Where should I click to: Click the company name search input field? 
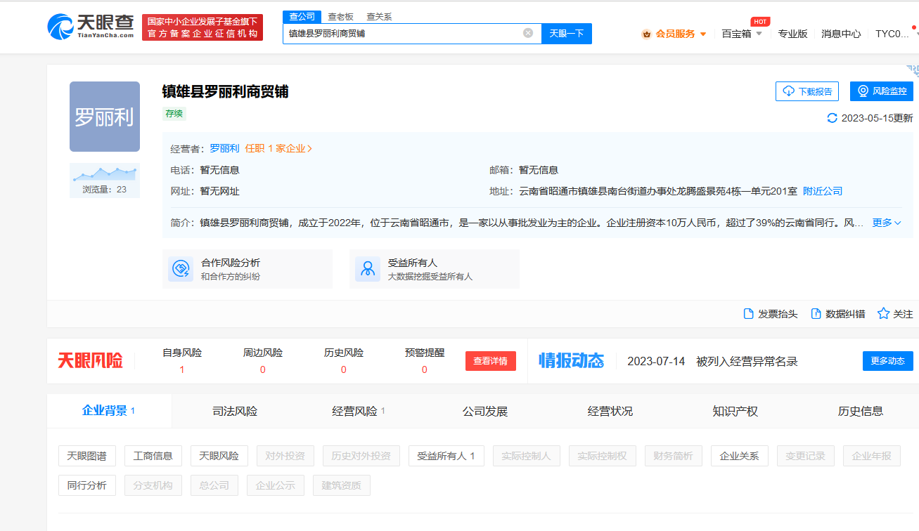click(x=404, y=33)
